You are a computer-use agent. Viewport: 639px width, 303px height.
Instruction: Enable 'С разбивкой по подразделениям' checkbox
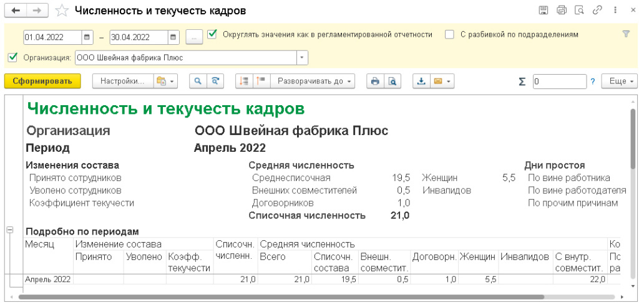[449, 35]
